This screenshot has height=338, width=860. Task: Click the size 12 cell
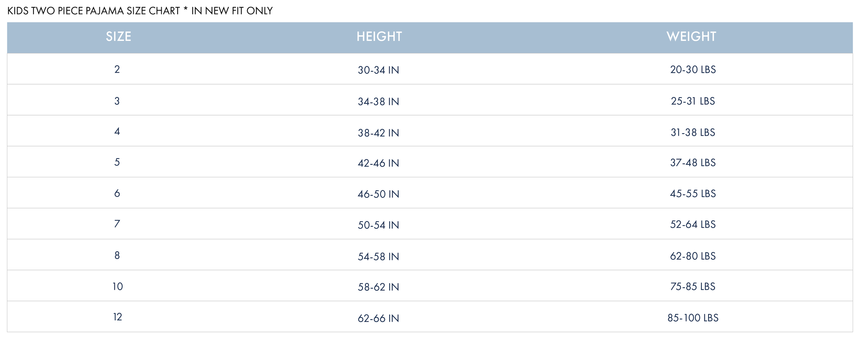pos(117,317)
